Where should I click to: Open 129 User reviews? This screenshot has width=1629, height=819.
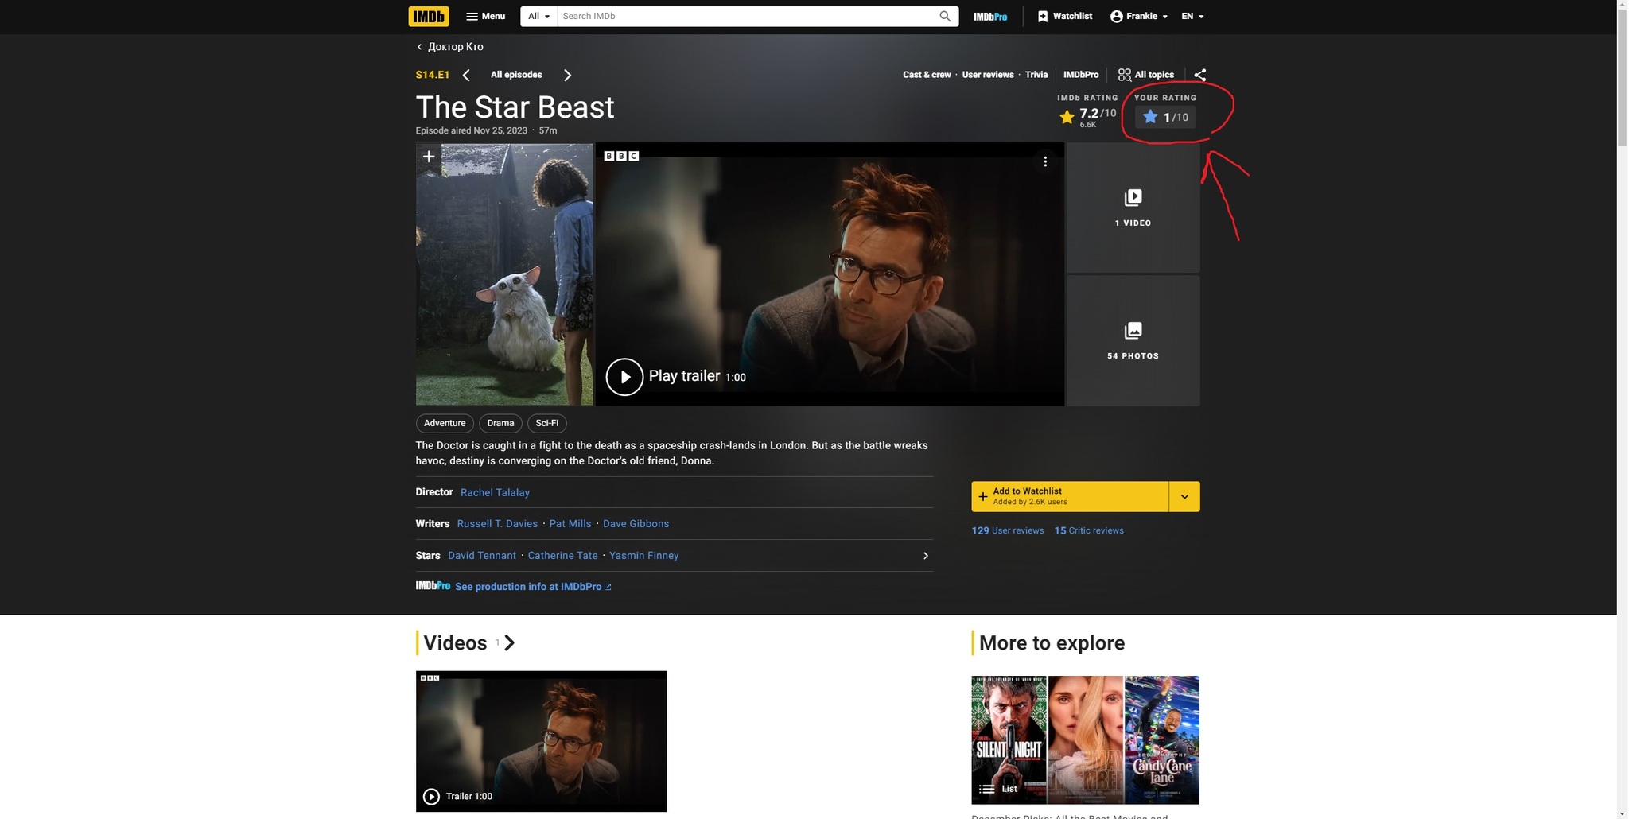1007,530
